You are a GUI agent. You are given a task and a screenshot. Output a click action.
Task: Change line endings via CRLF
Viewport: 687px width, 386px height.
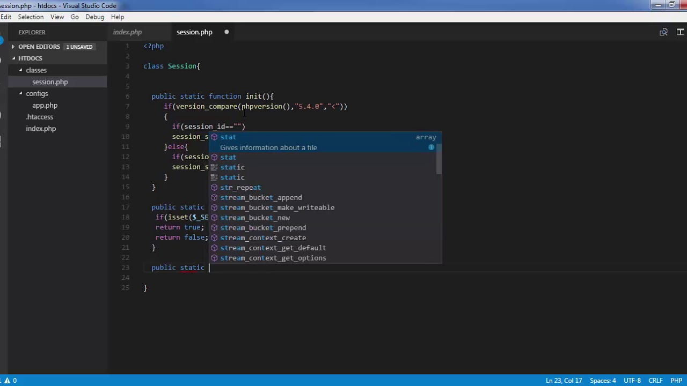coord(655,381)
